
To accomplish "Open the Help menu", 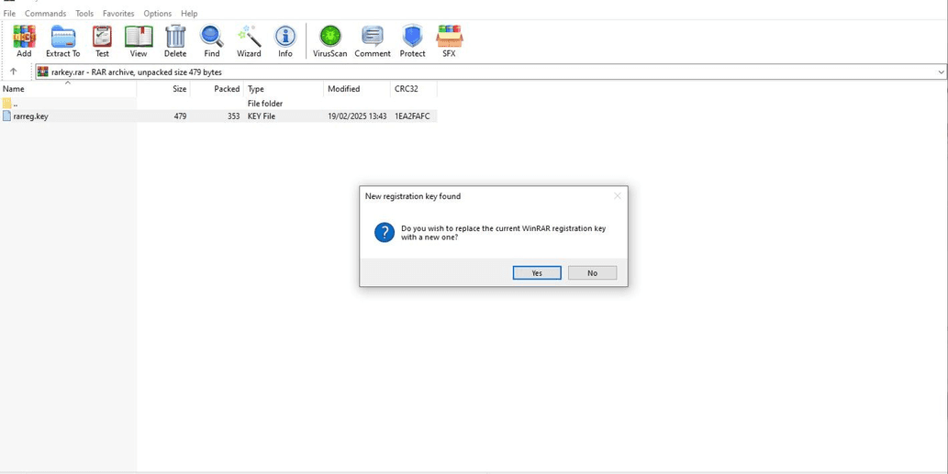I will pos(189,13).
